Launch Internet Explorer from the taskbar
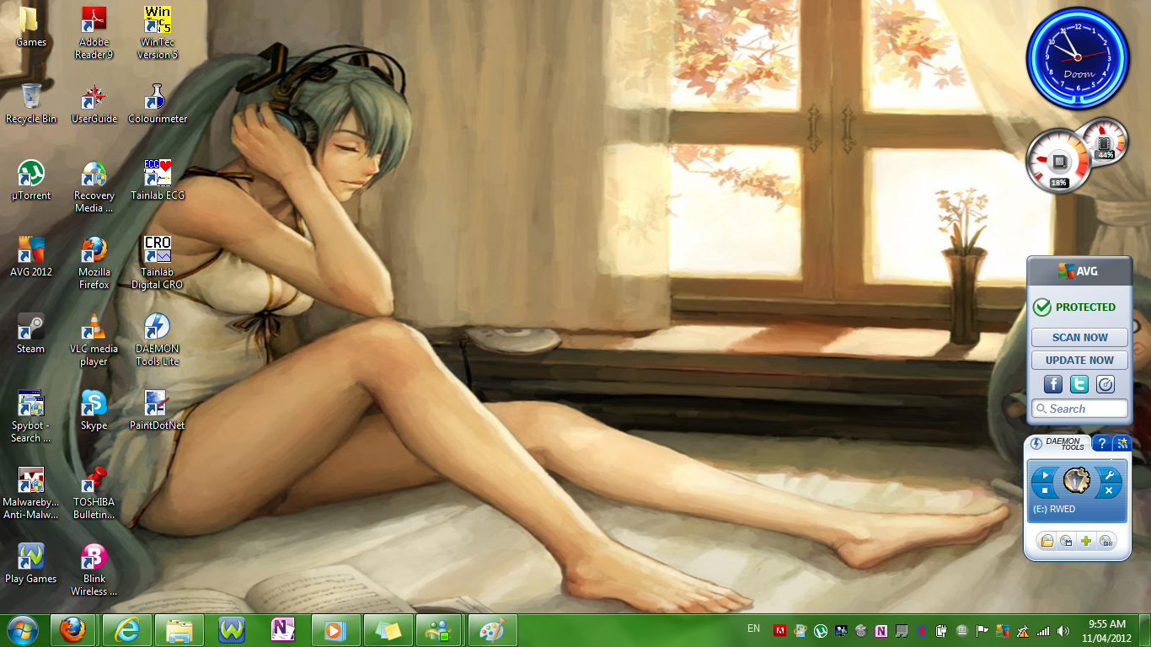Image resolution: width=1151 pixels, height=647 pixels. click(x=127, y=629)
